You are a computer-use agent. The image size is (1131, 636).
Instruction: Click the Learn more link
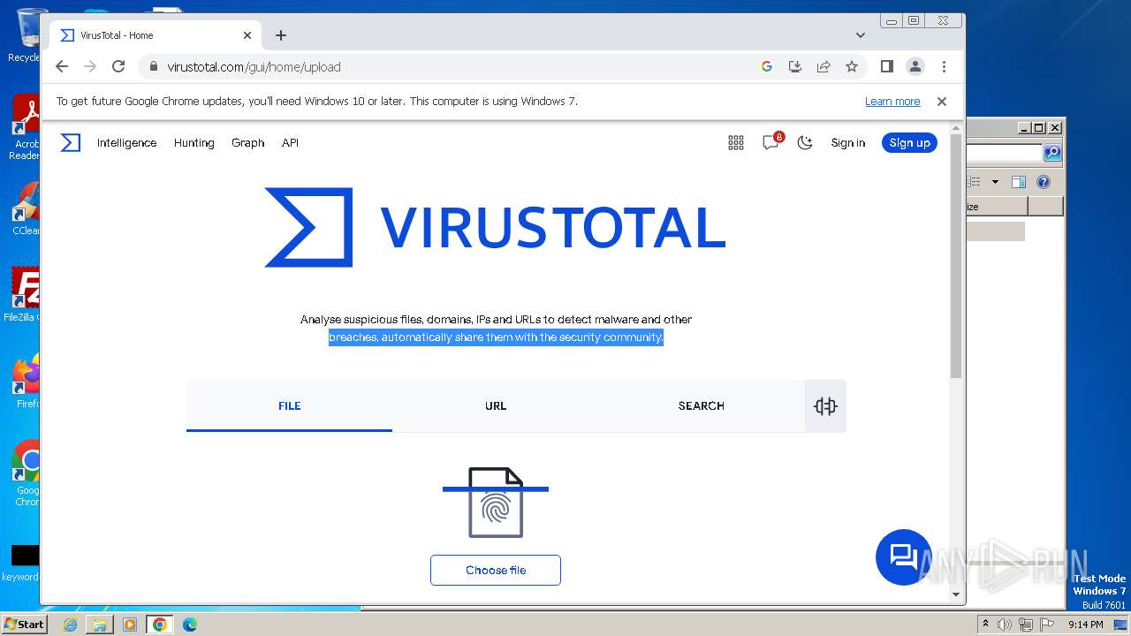892,102
